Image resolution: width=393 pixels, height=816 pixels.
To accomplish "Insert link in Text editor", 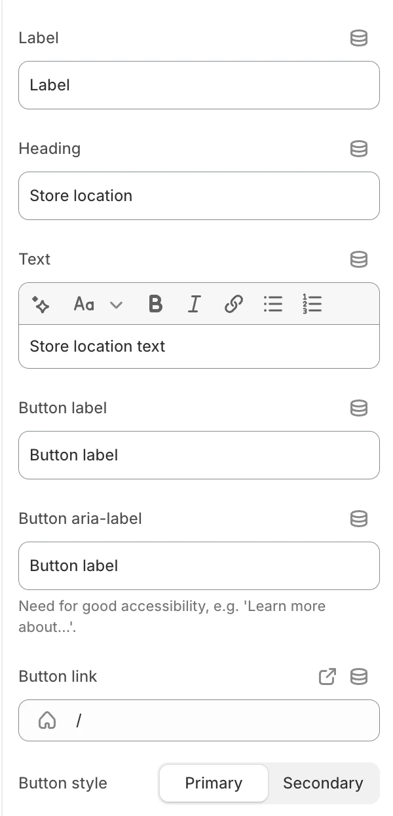I will click(x=234, y=304).
